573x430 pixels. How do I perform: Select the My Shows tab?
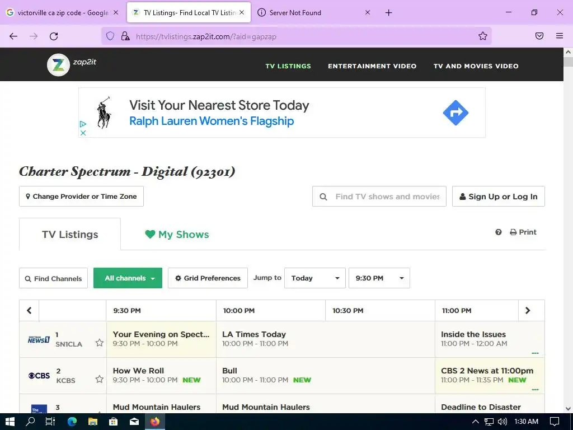[177, 235]
